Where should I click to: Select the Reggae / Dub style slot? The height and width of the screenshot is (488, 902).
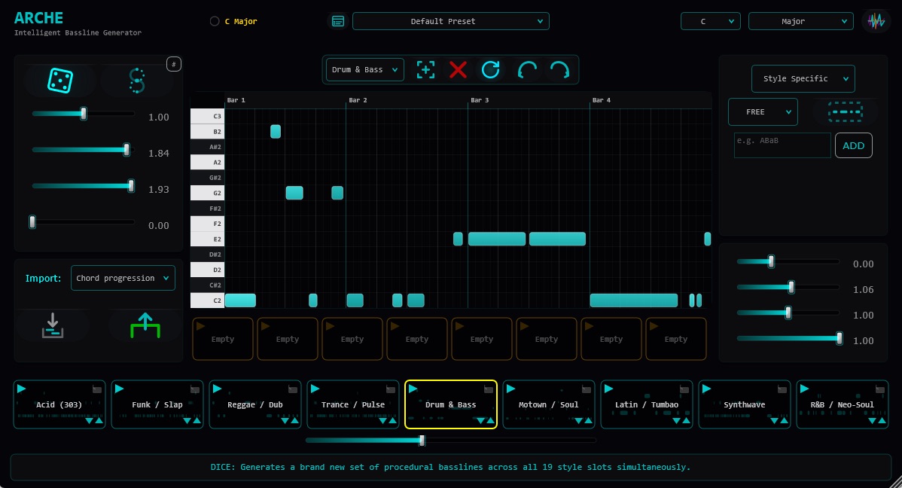254,404
